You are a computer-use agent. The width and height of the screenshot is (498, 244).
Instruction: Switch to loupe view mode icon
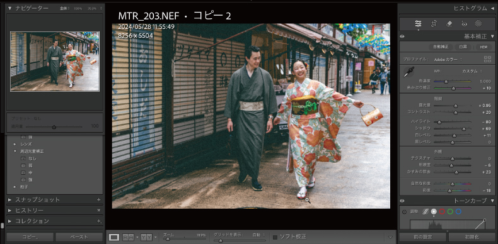click(x=113, y=237)
